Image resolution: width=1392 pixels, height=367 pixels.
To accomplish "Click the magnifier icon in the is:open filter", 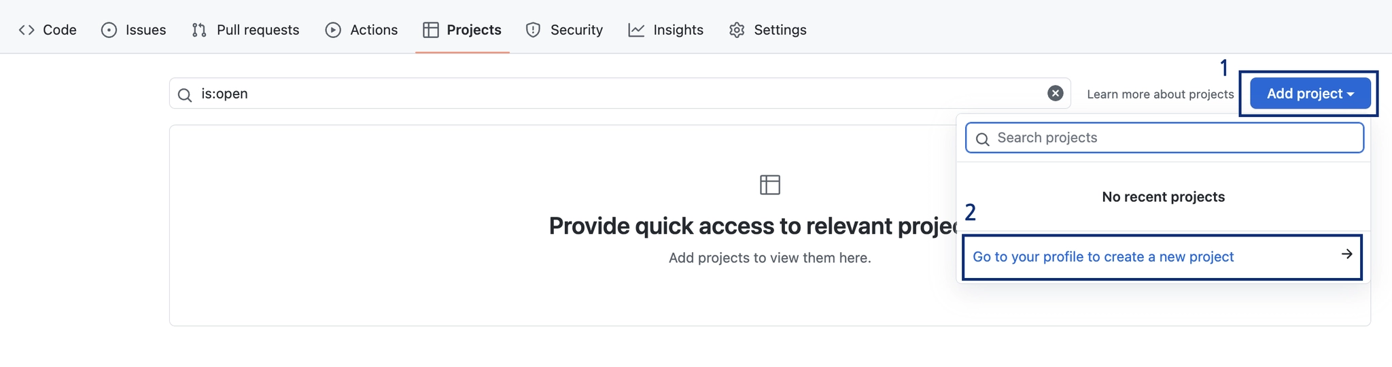I will (x=185, y=94).
